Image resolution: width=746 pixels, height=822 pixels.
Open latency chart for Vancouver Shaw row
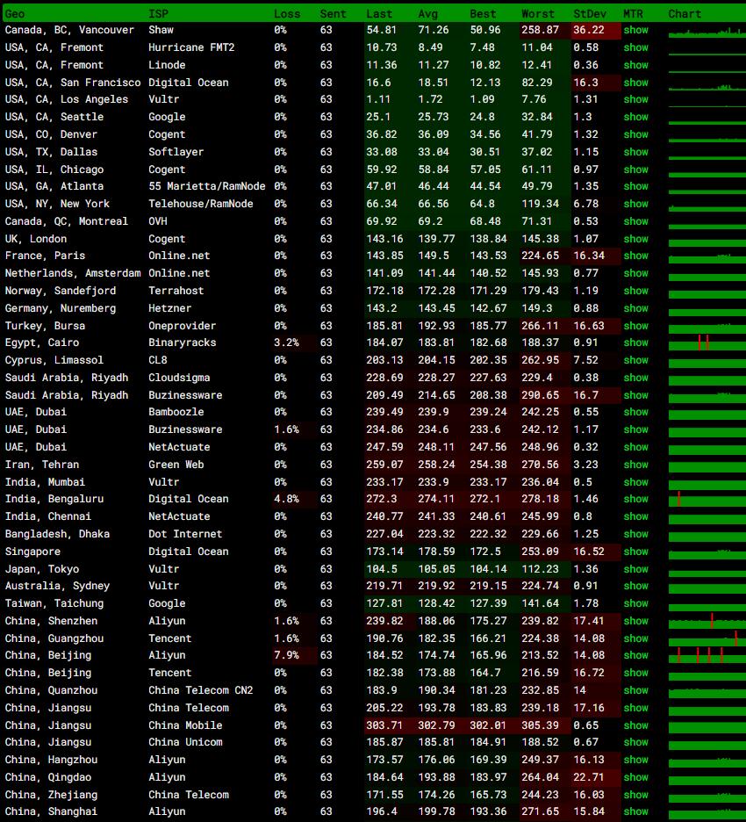pos(707,32)
